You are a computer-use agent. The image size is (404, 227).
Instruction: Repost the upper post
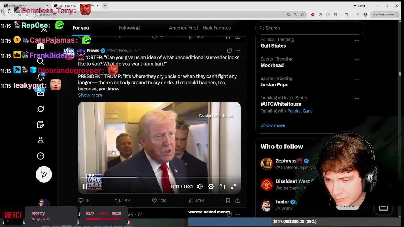pyautogui.click(x=118, y=37)
